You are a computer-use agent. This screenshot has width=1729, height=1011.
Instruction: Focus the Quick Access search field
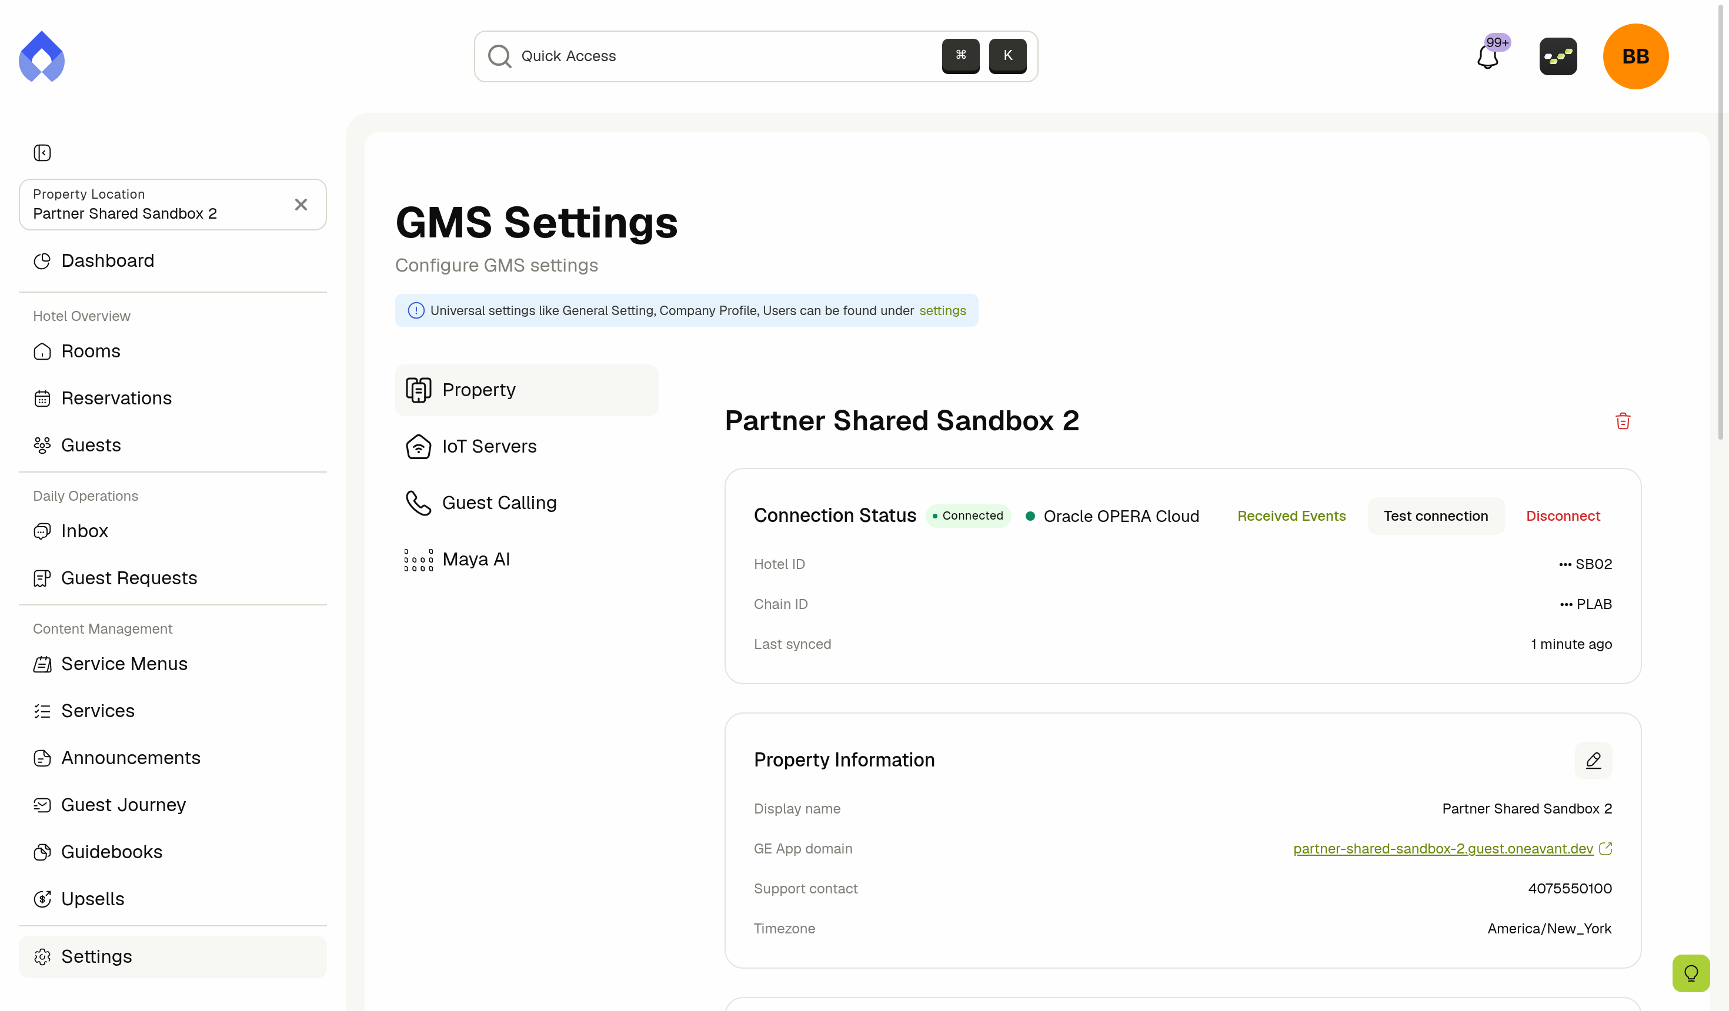(x=755, y=56)
